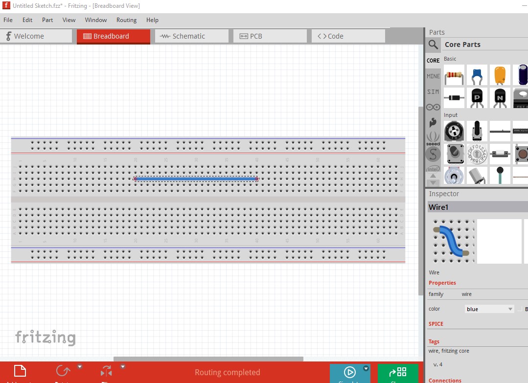Open the Routing menu
The width and height of the screenshot is (528, 383).
click(126, 20)
